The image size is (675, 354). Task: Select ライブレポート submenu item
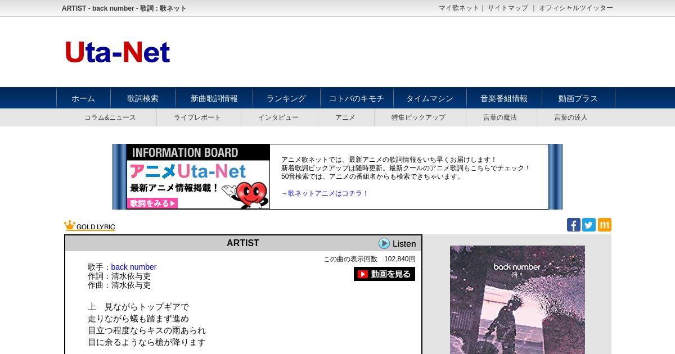[x=197, y=117]
